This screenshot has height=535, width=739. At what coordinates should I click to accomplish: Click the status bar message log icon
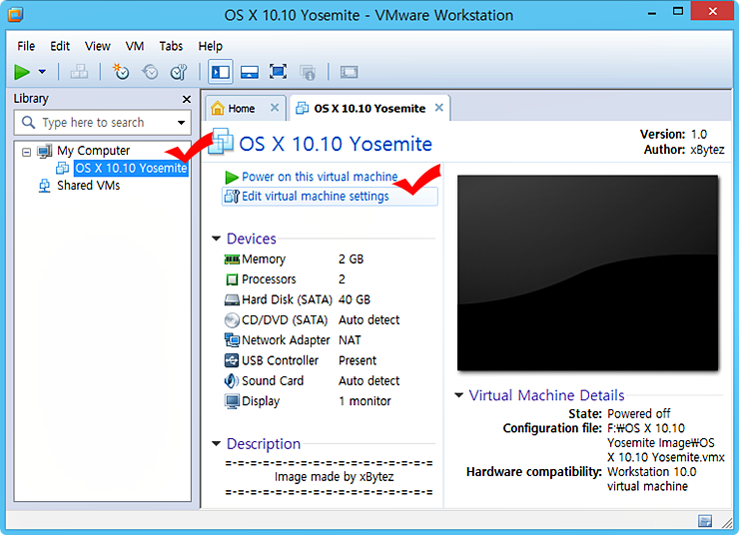pyautogui.click(x=705, y=521)
